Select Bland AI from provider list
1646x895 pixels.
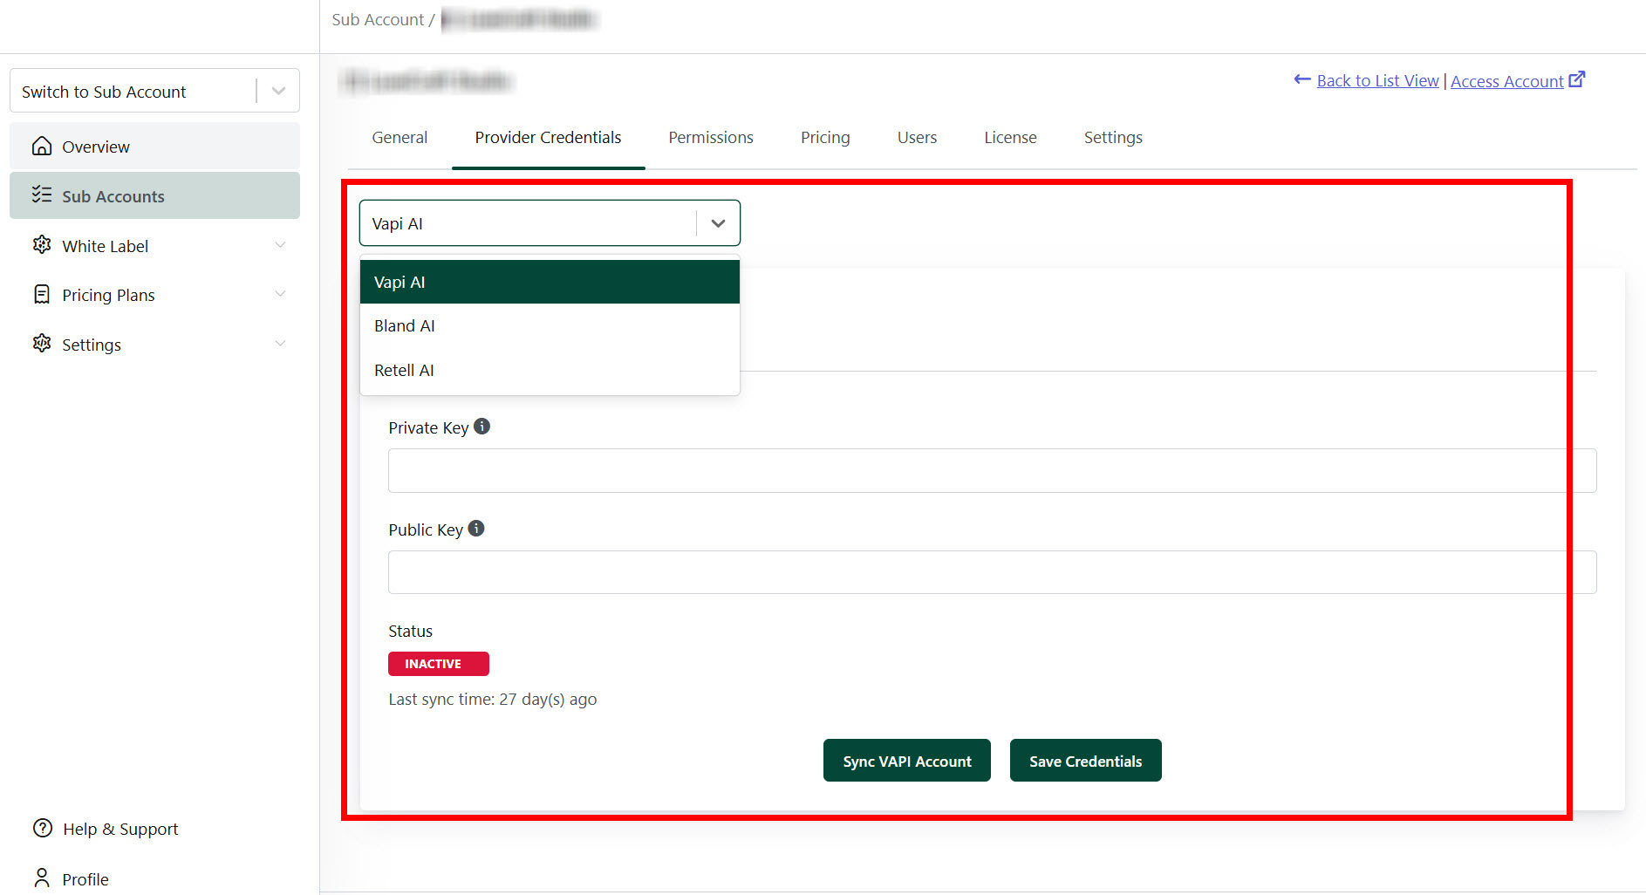tap(550, 325)
